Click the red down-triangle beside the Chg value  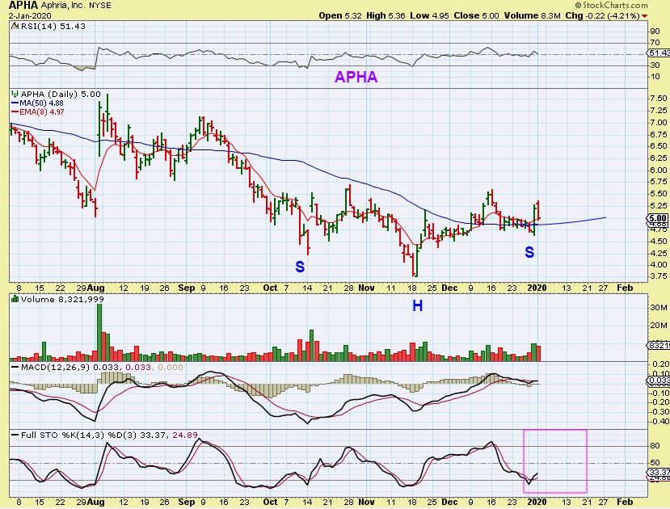click(x=644, y=16)
